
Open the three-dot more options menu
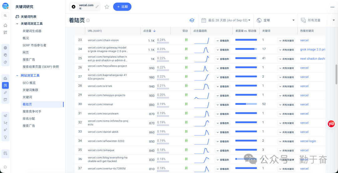point(332,7)
